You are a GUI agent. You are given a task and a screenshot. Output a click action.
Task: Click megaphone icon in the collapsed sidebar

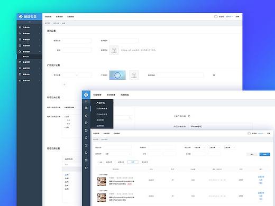point(86,168)
